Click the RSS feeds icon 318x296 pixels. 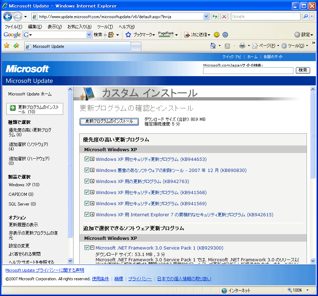227,46
